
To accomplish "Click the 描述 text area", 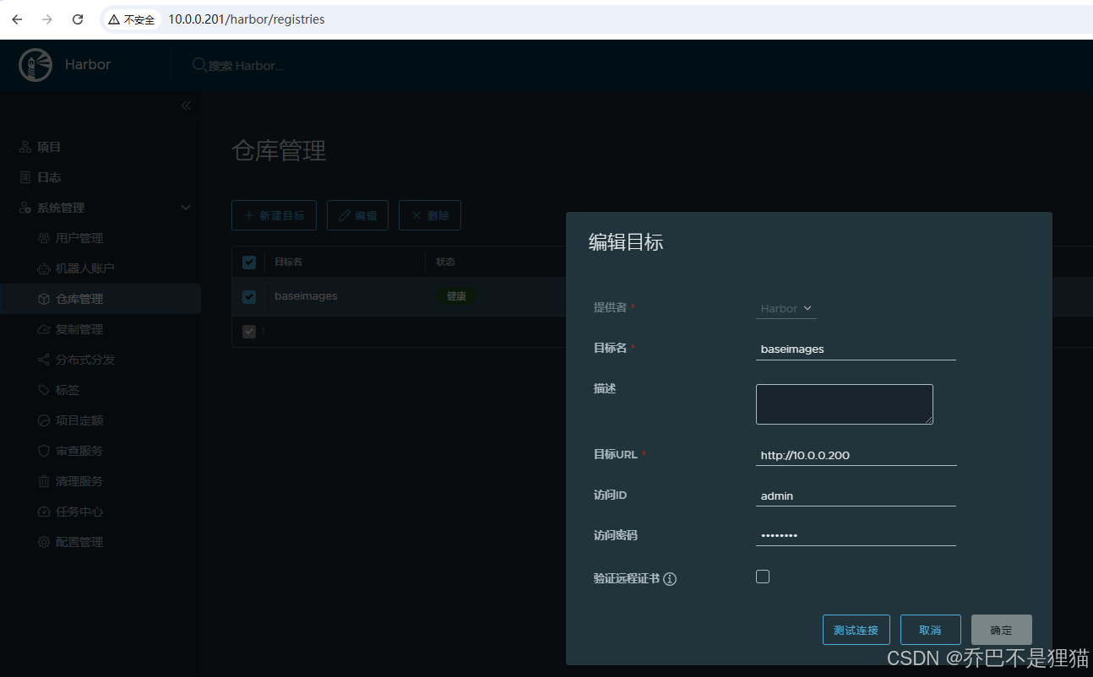I will click(x=845, y=404).
